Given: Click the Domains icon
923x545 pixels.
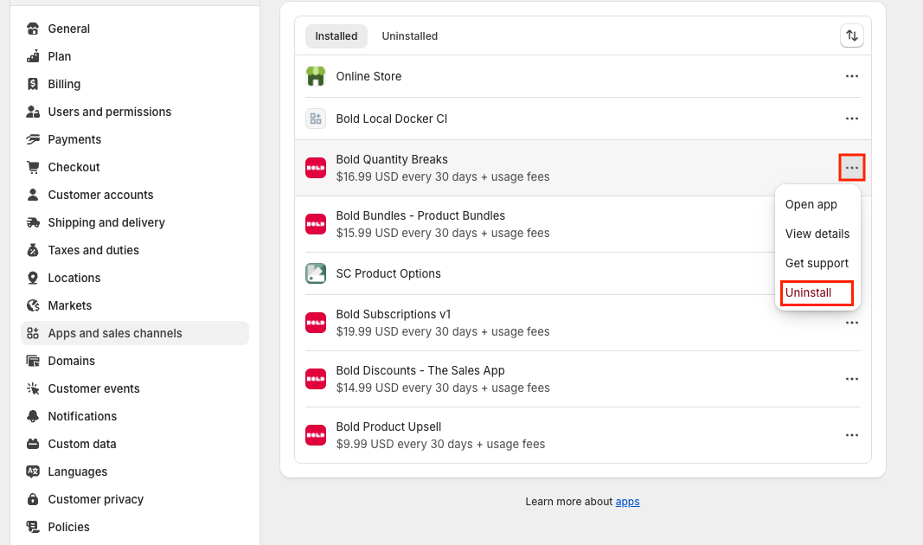Looking at the screenshot, I should [33, 360].
